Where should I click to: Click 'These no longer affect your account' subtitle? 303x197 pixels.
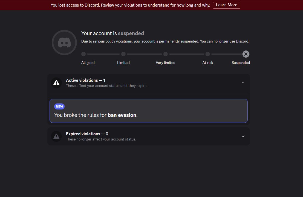pos(101,139)
